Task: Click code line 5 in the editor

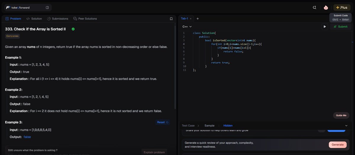Action: coord(234,48)
